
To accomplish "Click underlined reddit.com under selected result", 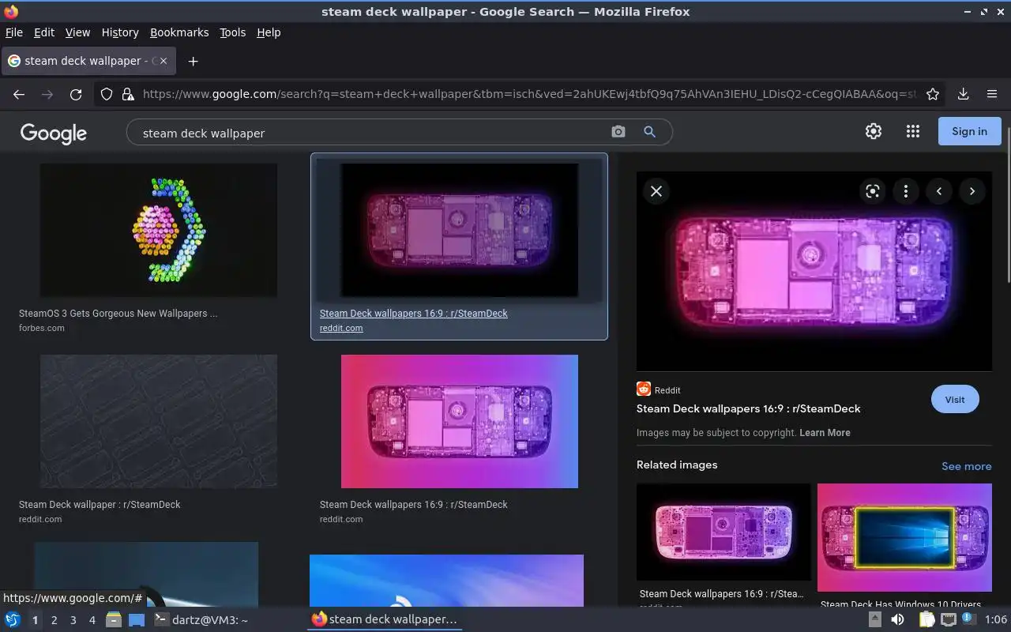I will [341, 328].
